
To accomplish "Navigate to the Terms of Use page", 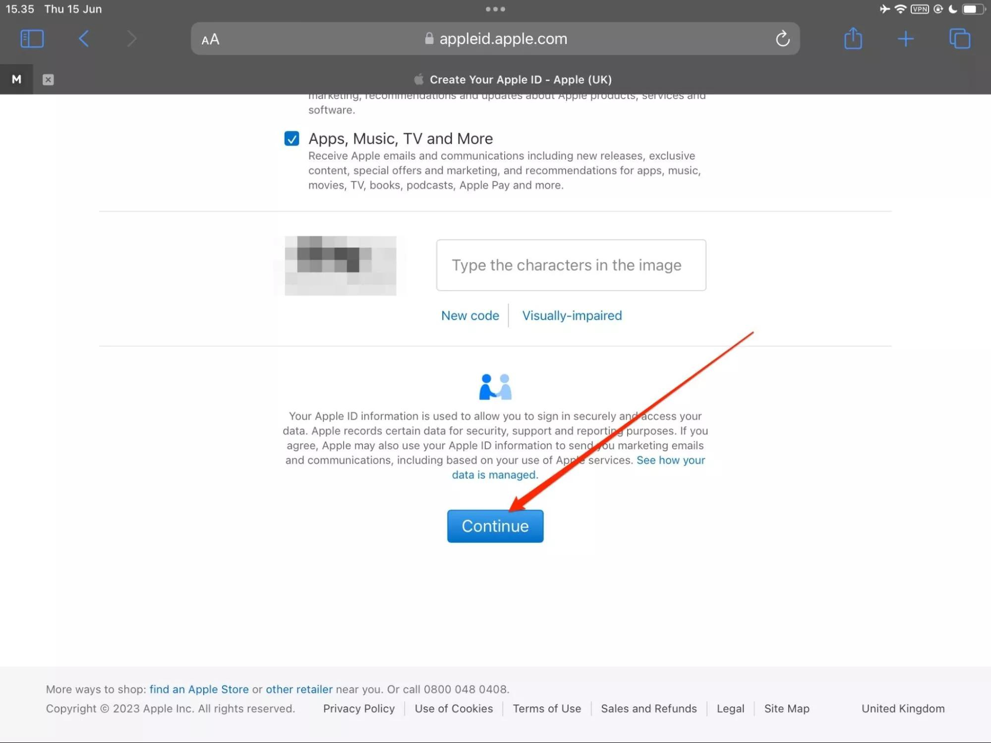I will click(x=547, y=708).
